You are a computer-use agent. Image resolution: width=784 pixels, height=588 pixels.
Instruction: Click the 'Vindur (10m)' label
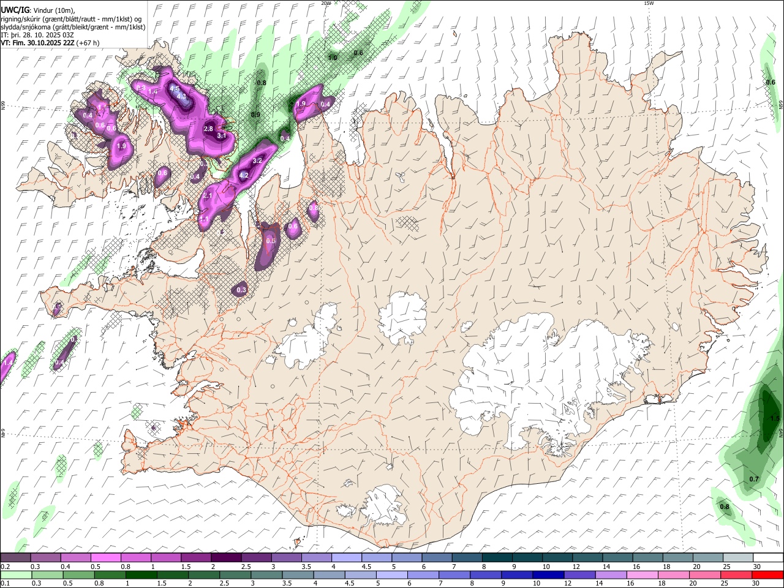(x=54, y=10)
